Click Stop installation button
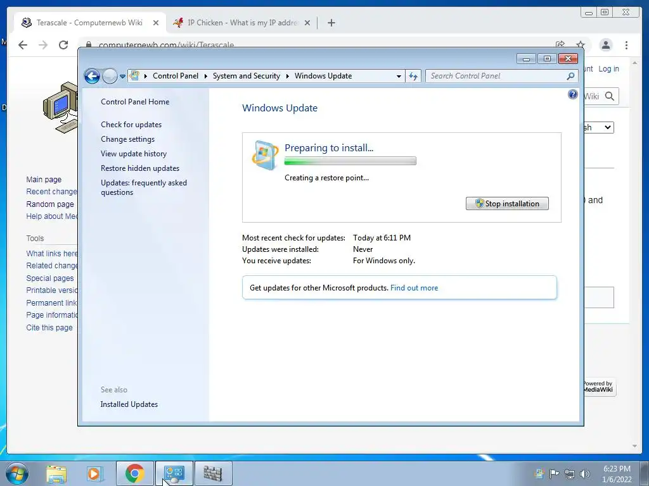The width and height of the screenshot is (649, 486). pos(507,203)
